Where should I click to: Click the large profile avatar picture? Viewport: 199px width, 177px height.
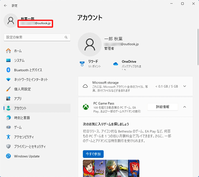pos(90,45)
